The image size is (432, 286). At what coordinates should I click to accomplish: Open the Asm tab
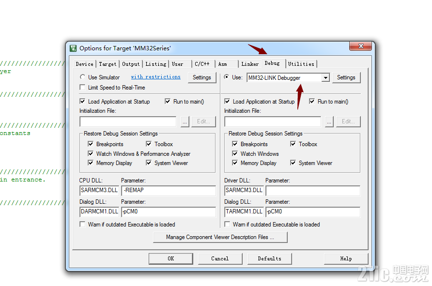click(223, 64)
